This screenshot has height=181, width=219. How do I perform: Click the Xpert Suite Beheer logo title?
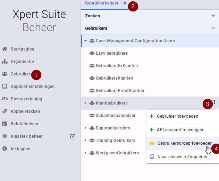(x=39, y=20)
